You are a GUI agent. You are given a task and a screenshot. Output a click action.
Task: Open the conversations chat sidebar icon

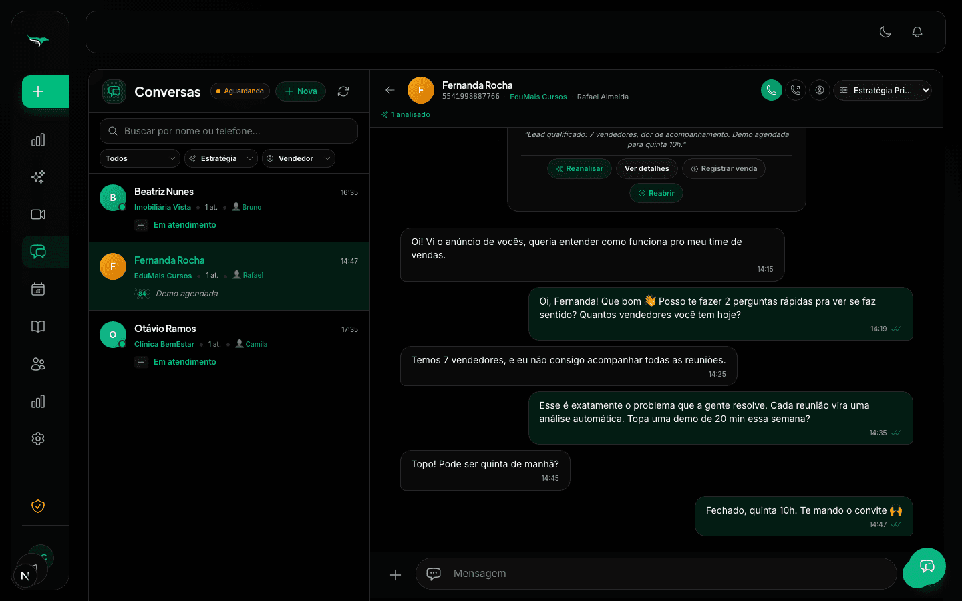click(x=38, y=252)
